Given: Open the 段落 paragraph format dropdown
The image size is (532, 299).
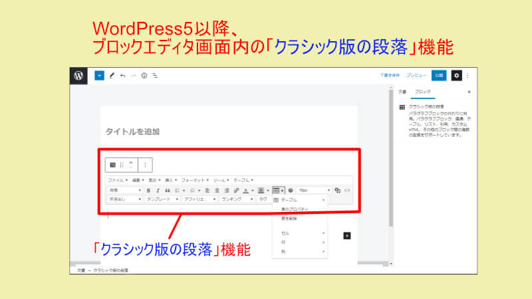Looking at the screenshot, I should [125, 190].
